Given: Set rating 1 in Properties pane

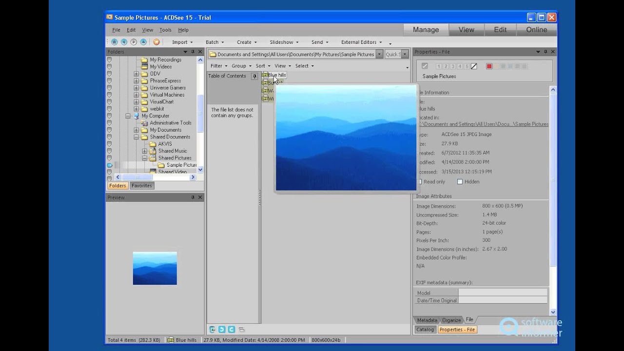Looking at the screenshot, I should (439, 66).
